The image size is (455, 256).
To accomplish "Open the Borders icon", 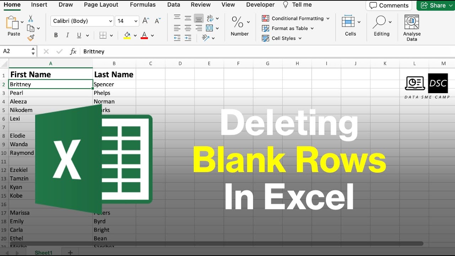I will [x=103, y=35].
